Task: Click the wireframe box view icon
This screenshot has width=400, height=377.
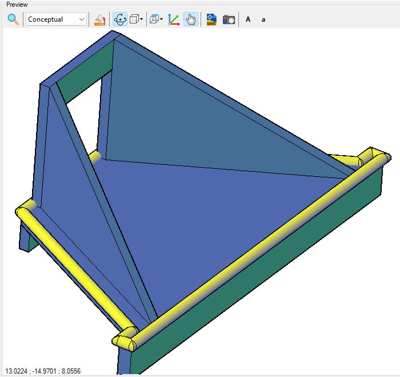Action: point(134,19)
